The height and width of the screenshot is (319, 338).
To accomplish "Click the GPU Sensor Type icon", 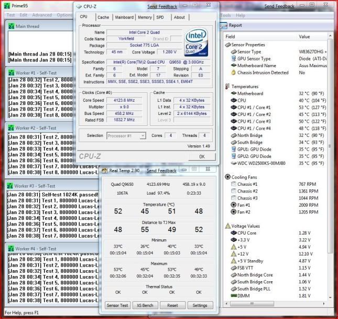I will coord(233,58).
